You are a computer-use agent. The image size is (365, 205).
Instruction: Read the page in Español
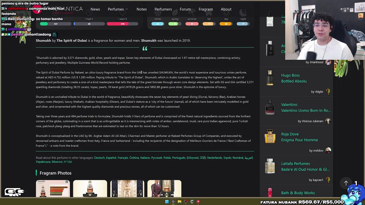coord(111,158)
